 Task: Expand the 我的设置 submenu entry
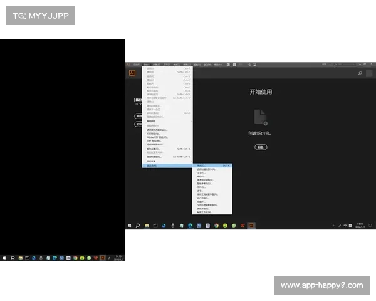pos(167,161)
